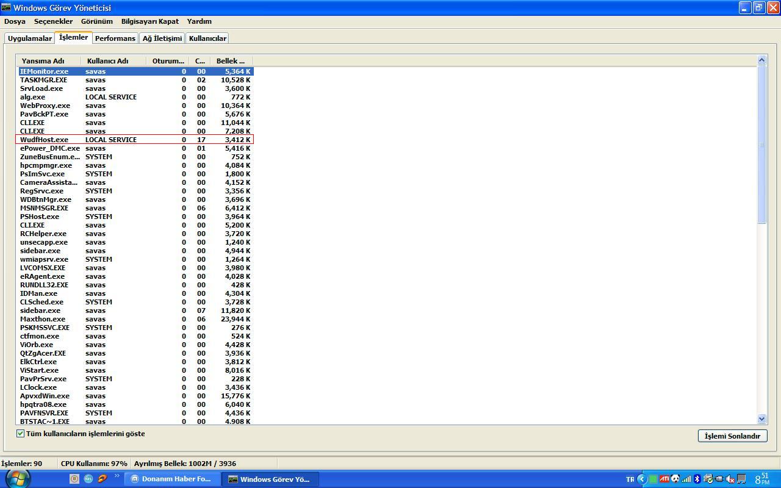Click the network tray icon with green check
Image resolution: width=781 pixels, height=488 pixels.
coord(708,479)
